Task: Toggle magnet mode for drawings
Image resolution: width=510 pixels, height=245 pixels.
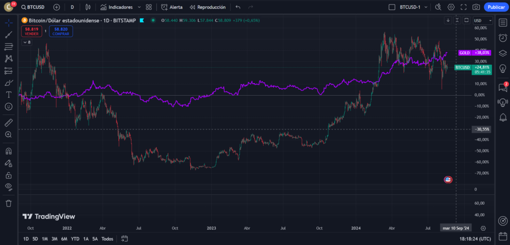Action: [x=9, y=151]
